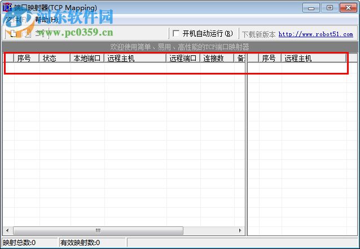
Task: Click 序号 header in the mapping list
Action: click(x=27, y=58)
